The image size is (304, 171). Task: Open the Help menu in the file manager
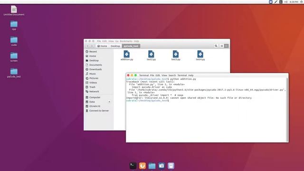[x=136, y=41]
